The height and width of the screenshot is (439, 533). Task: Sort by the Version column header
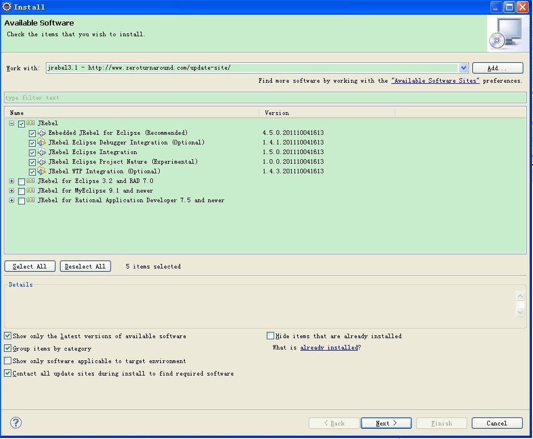327,113
